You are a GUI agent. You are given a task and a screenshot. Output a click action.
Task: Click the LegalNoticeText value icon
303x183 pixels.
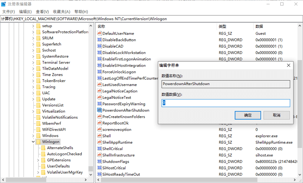(x=99, y=98)
